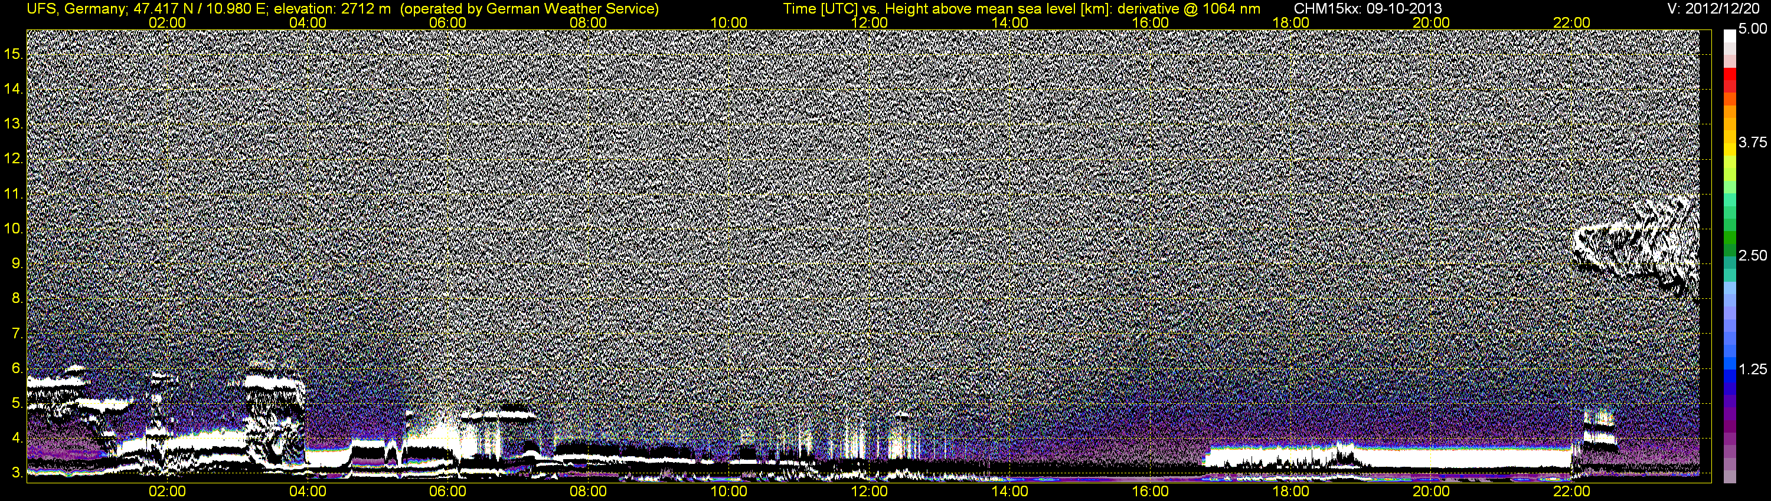
Task: Click the height axis label '15.'
Action: 14,54
